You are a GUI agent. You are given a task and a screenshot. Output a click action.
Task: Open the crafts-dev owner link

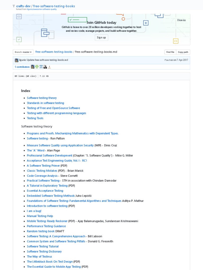click(23, 6)
